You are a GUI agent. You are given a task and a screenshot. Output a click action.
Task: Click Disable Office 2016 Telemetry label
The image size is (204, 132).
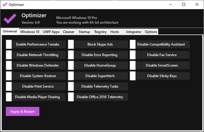click(x=100, y=97)
